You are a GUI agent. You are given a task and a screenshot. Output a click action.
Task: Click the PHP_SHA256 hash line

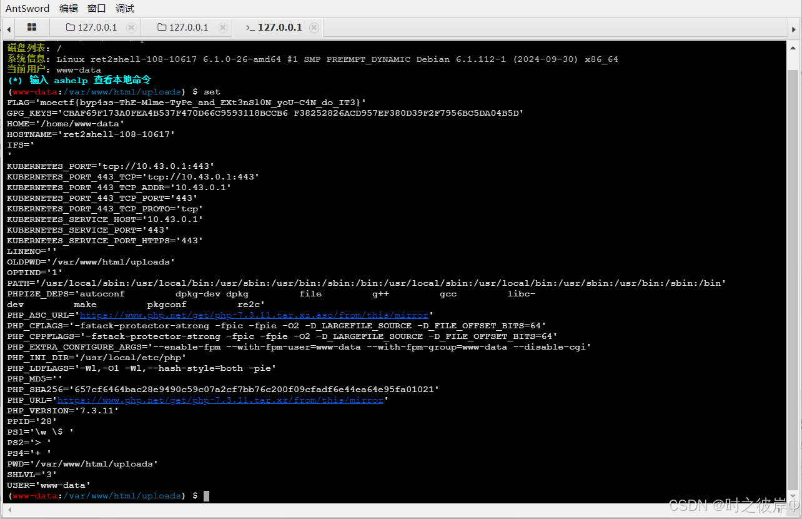[223, 390]
